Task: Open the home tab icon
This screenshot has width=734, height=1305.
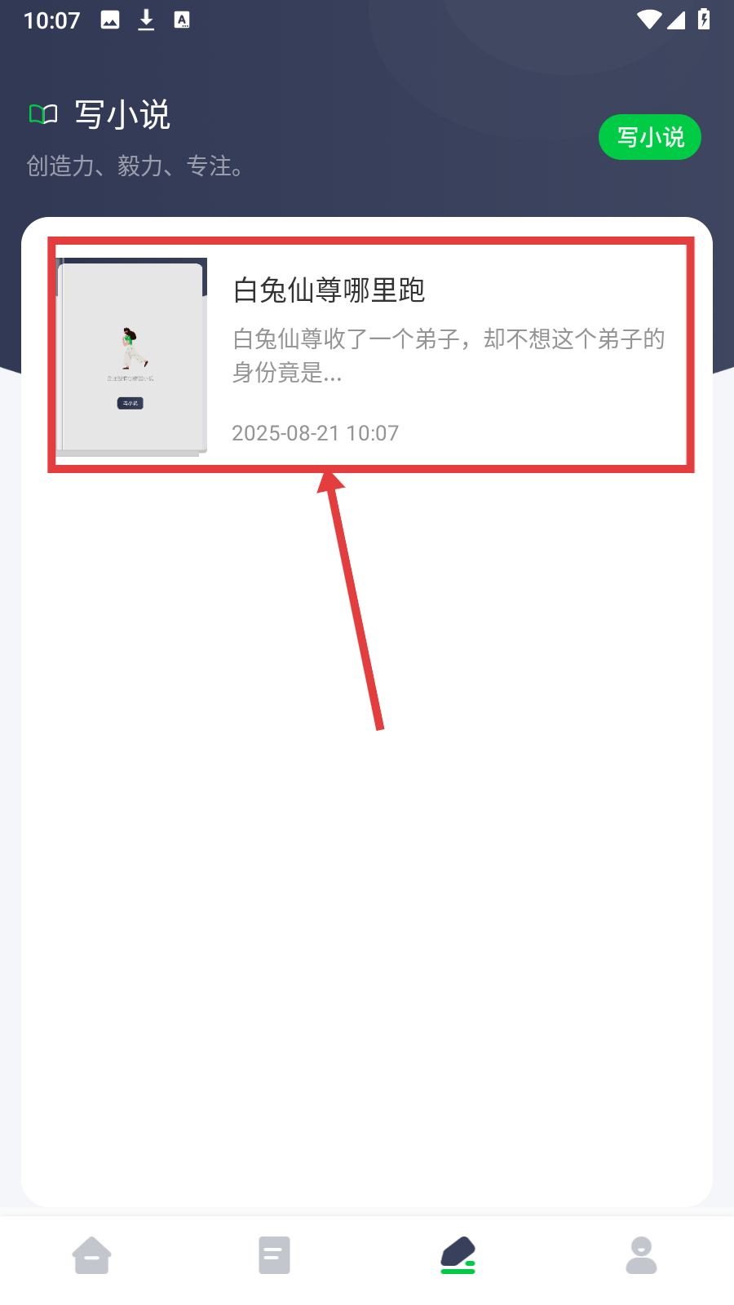Action: (x=91, y=1255)
